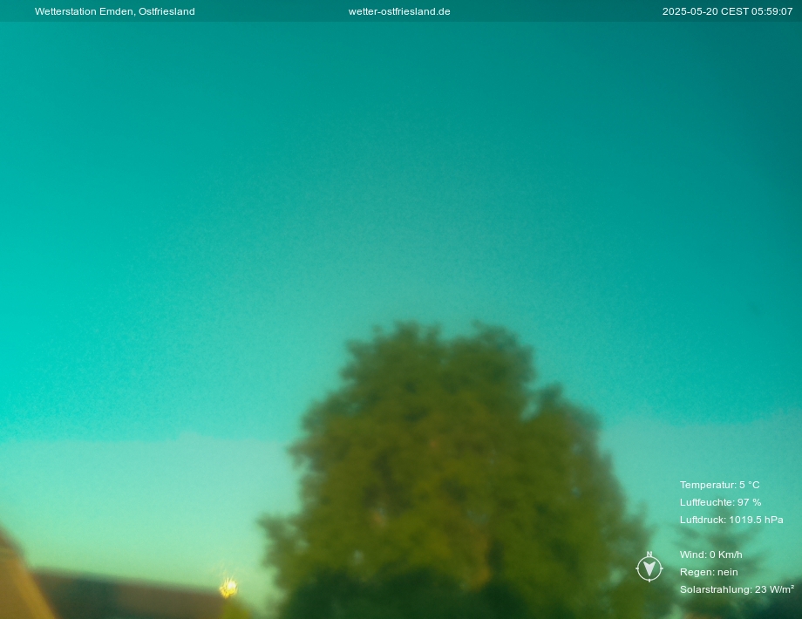Click the timestamp '2025-05-20 CEST 05:59:07'
The image size is (802, 619).
[x=727, y=11]
